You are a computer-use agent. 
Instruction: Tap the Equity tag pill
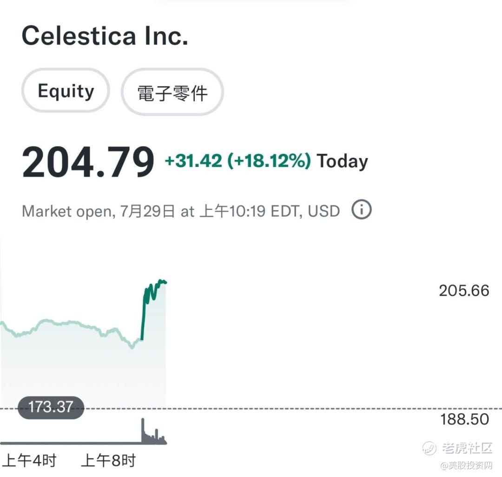tap(66, 91)
